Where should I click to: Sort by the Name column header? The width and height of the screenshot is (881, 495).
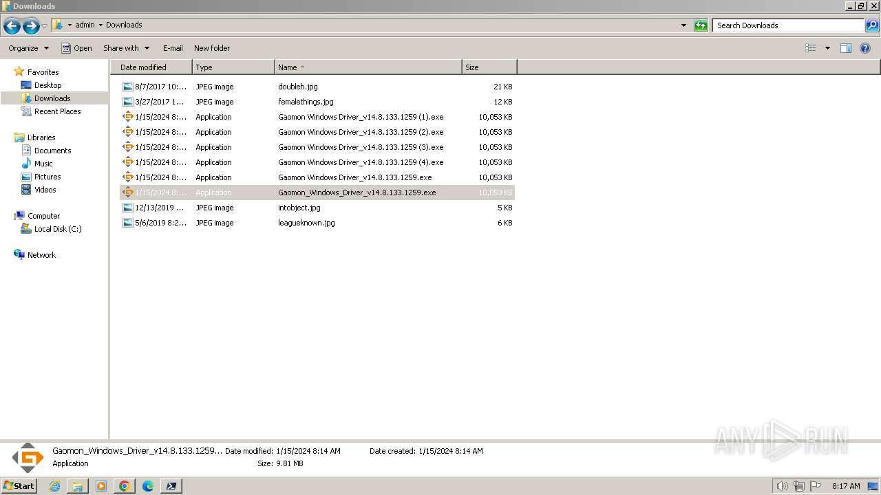click(368, 67)
